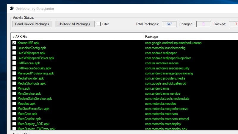Toggle the Moodles.apk checkbox
Screen dimensions: 238x134
pos(14,104)
